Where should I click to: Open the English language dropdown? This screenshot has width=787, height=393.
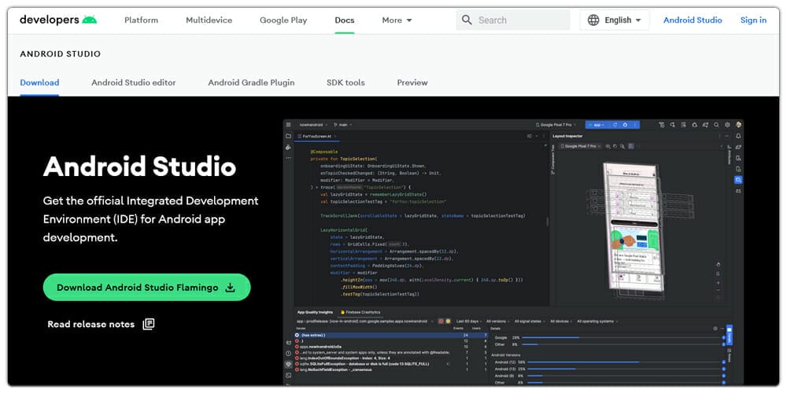[x=615, y=20]
